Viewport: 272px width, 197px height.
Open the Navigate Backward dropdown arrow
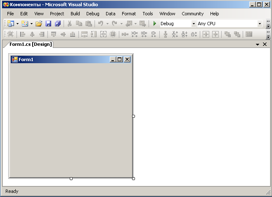[135, 24]
